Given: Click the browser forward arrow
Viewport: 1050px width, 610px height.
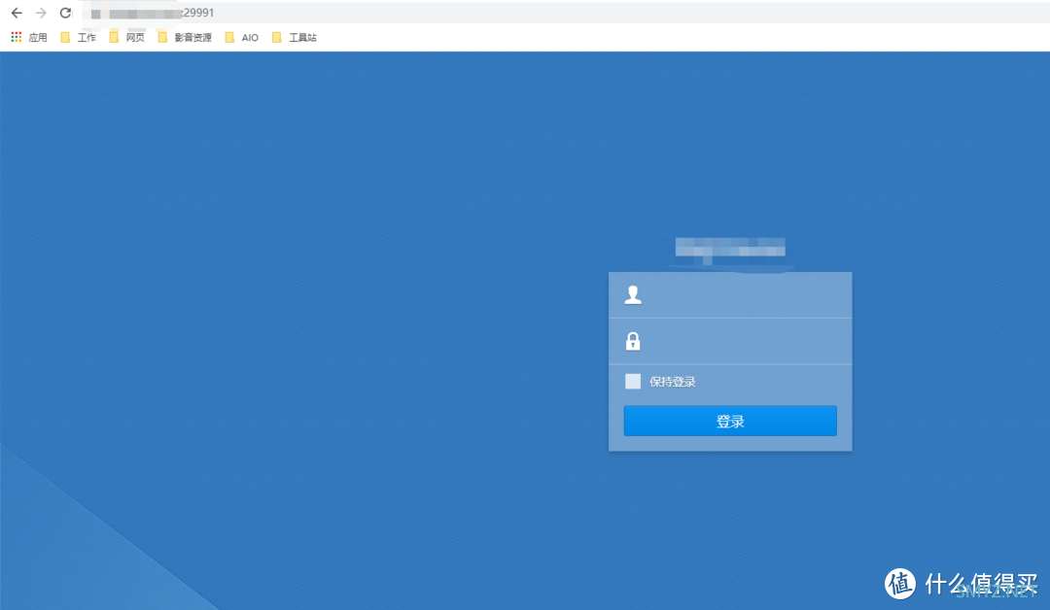Looking at the screenshot, I should point(41,13).
